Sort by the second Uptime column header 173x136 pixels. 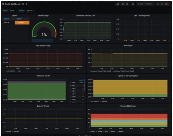click(19, 19)
